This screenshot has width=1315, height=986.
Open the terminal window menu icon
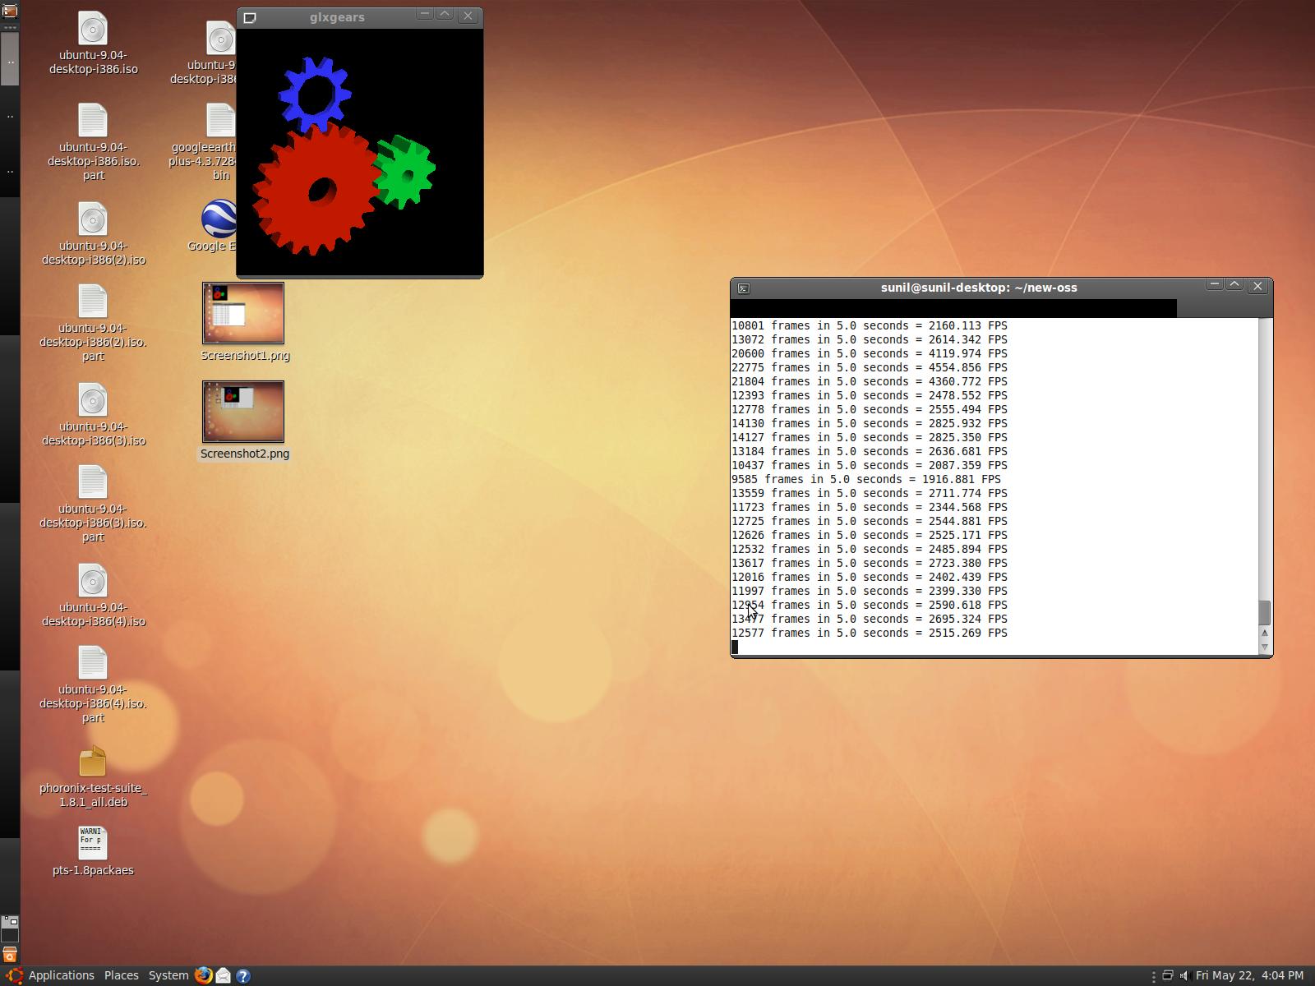click(x=743, y=288)
